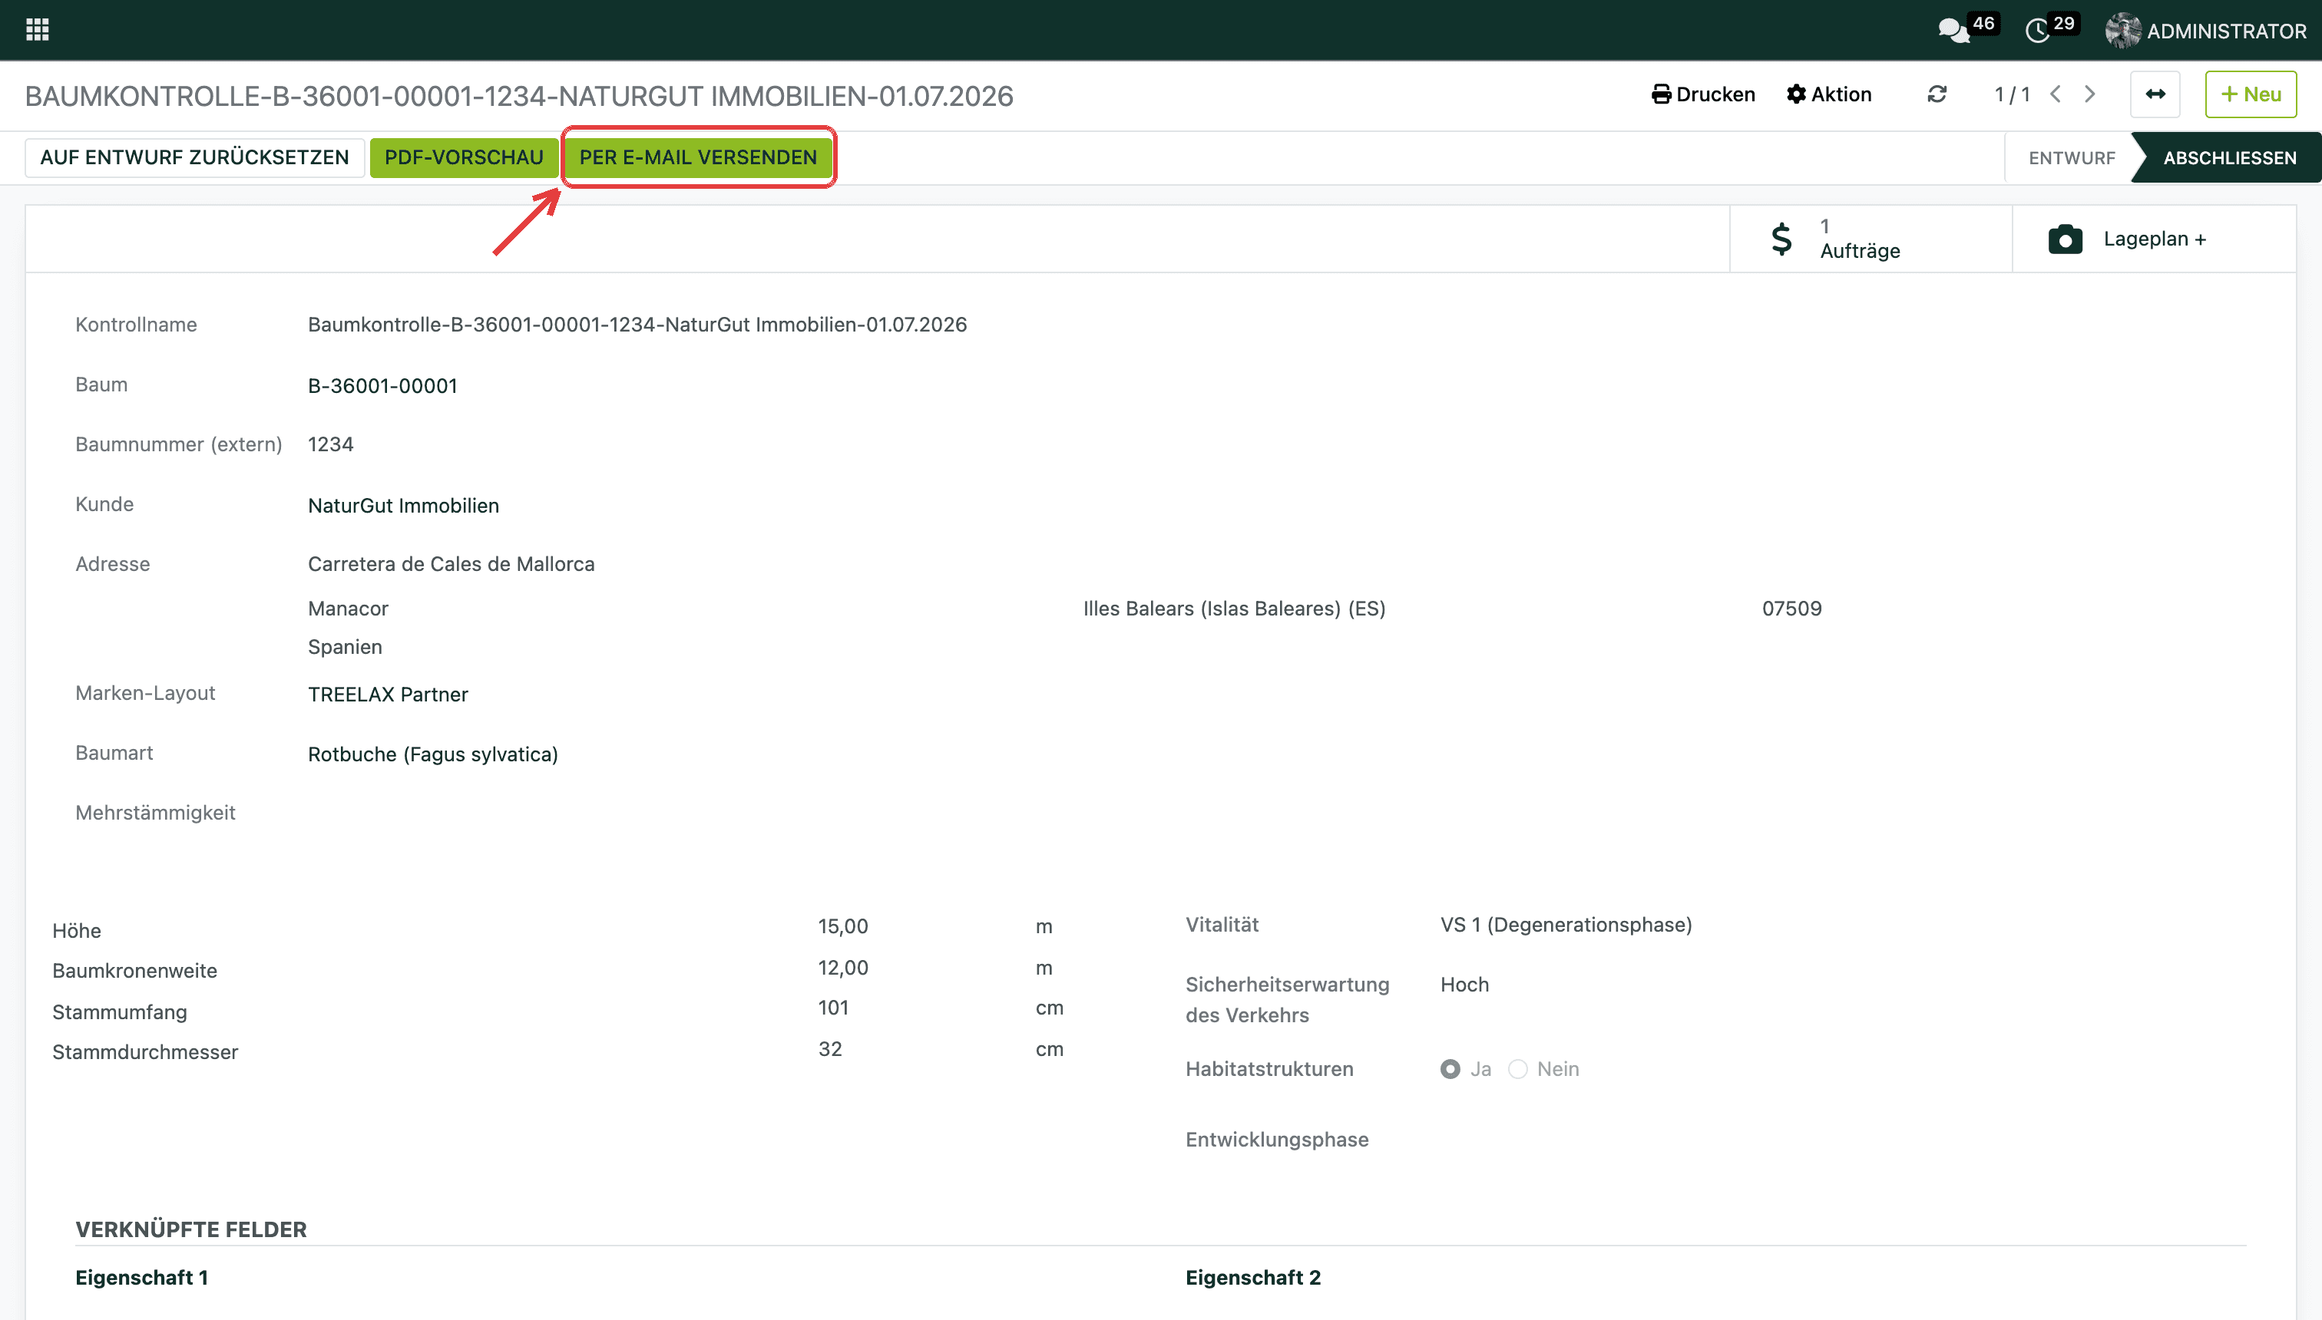The height and width of the screenshot is (1320, 2322).
Task: Click the camera icon for Lageplan
Action: pyautogui.click(x=2066, y=239)
